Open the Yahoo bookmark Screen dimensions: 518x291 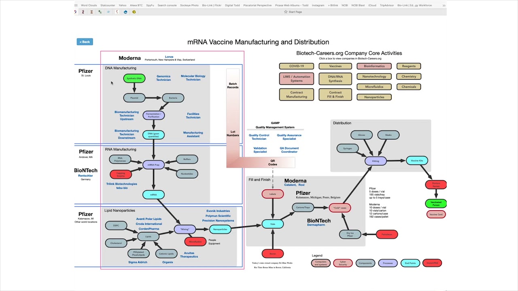[x=122, y=5]
